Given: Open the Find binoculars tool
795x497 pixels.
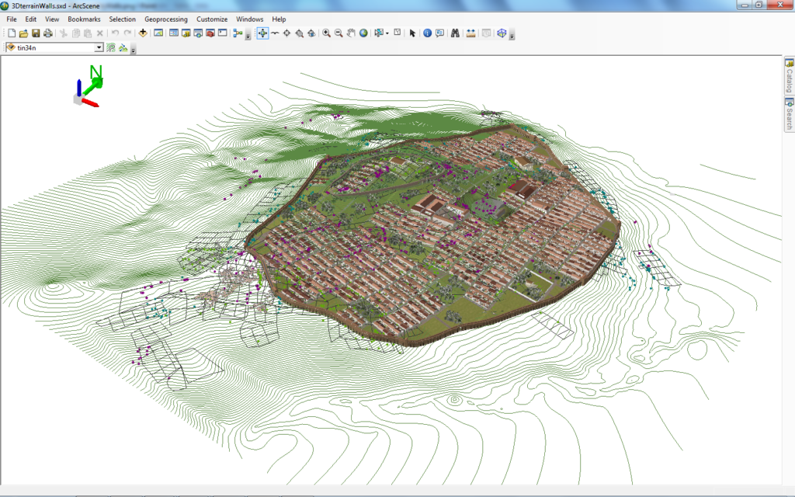Looking at the screenshot, I should [455, 33].
